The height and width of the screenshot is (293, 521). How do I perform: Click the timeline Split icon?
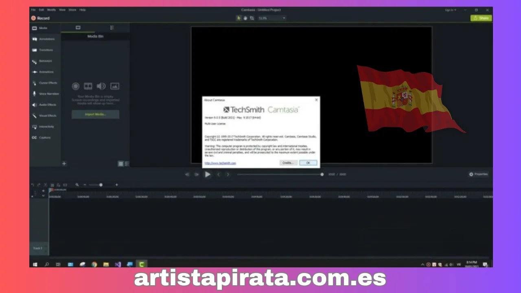[x=65, y=185]
